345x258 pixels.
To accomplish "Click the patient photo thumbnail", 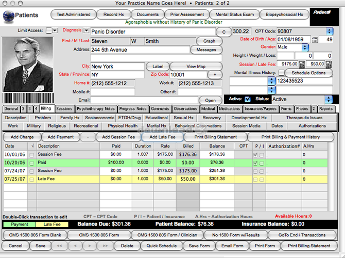I will pyautogui.click(x=27, y=64).
